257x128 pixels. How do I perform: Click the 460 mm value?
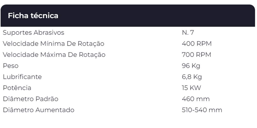tap(196, 99)
